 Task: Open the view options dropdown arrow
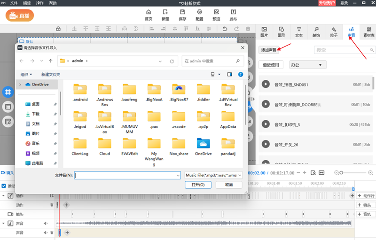219,75
